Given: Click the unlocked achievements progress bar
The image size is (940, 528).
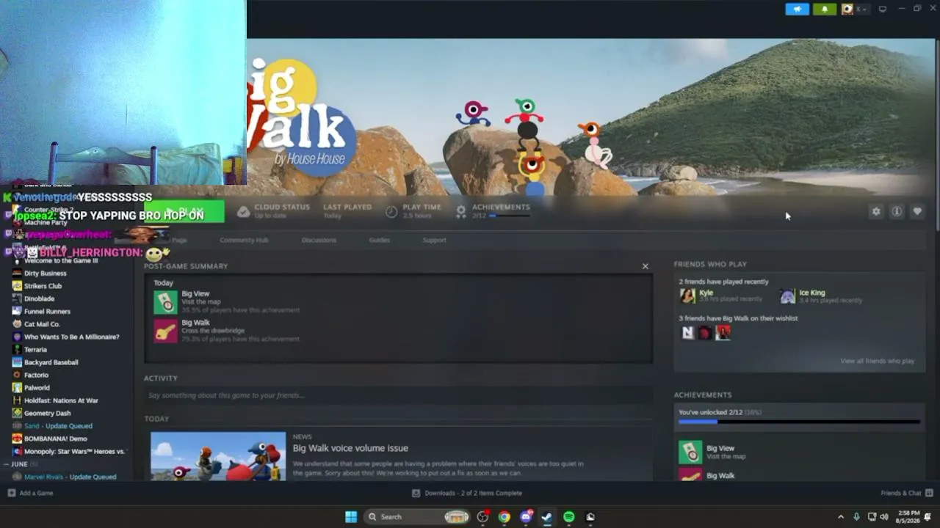Looking at the screenshot, I should [799, 422].
